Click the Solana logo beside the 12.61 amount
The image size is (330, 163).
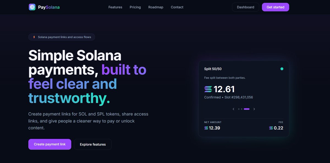pos(208,89)
